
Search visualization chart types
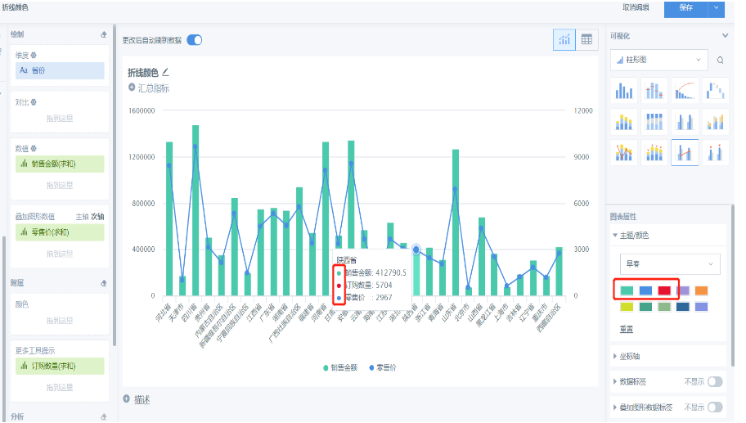[x=720, y=60]
